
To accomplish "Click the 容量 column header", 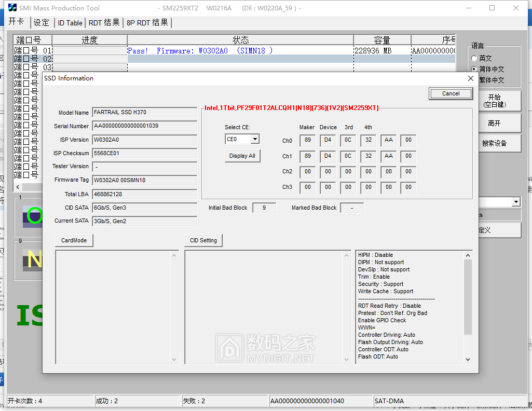I will pos(383,39).
